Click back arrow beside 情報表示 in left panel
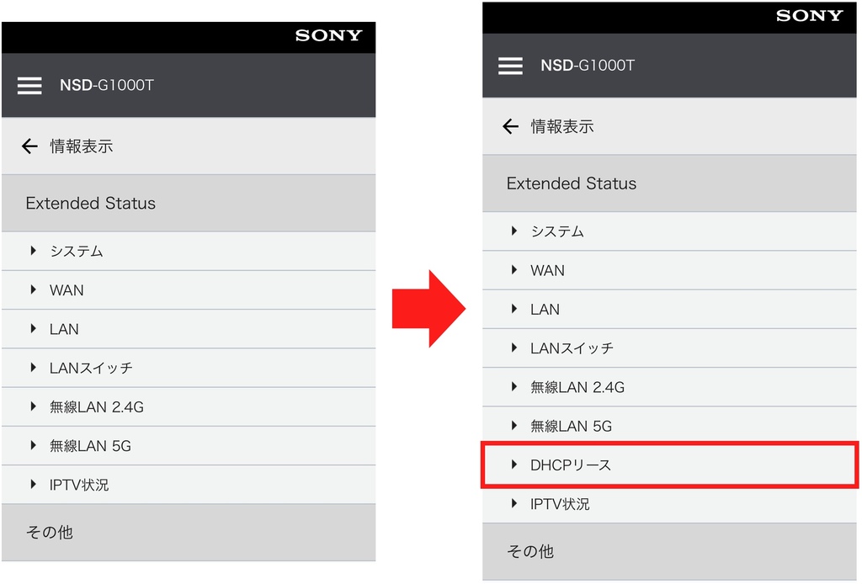The height and width of the screenshot is (584, 862). point(29,146)
